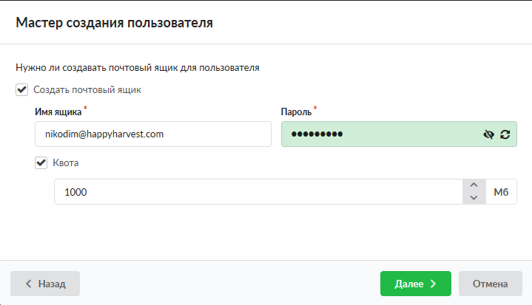Increase quota with the up arrow

(x=474, y=185)
